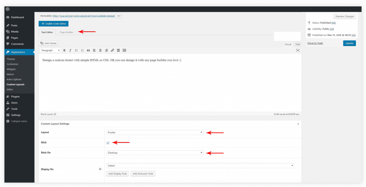The height and width of the screenshot is (187, 366).
Task: Open Plugins in the admin sidebar
Action: pos(15,96)
